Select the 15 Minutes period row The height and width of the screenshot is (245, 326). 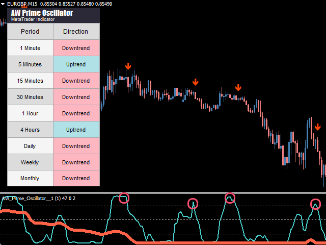(30, 81)
